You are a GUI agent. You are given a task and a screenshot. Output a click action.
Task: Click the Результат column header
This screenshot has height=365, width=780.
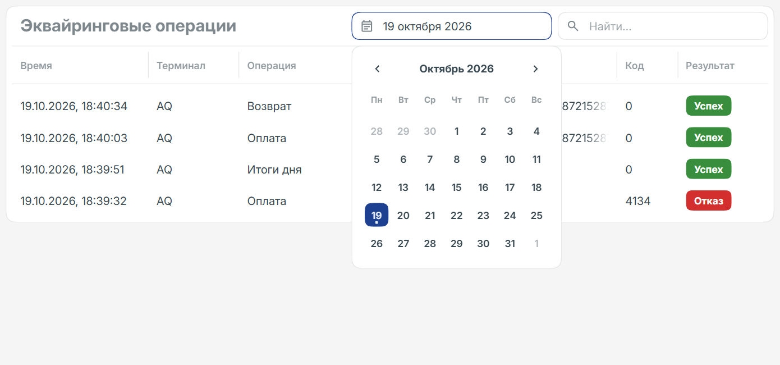click(x=710, y=66)
